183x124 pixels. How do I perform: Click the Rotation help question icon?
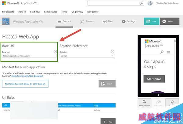113,52
